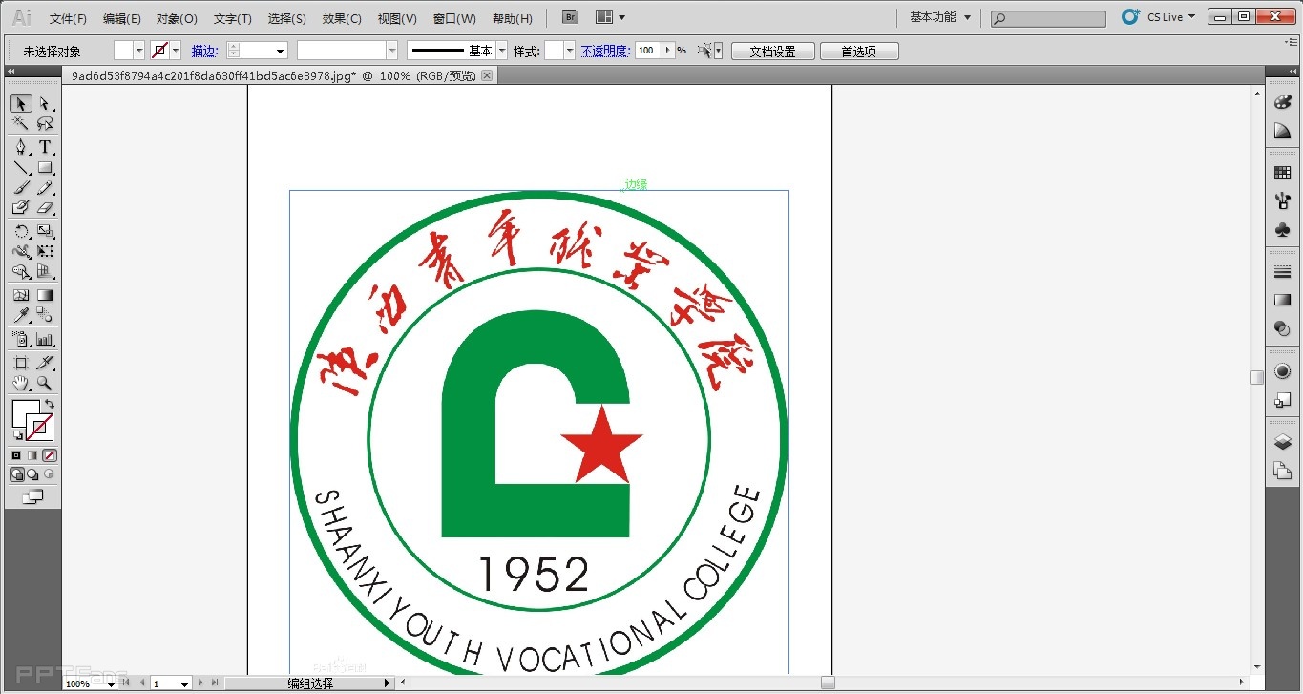Image resolution: width=1303 pixels, height=694 pixels.
Task: Open the Swatches panel icon
Action: click(x=1282, y=173)
